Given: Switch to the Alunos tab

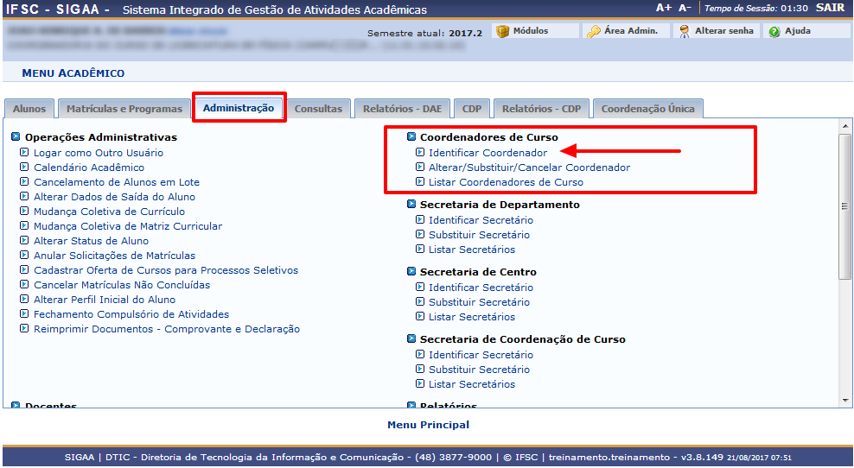Looking at the screenshot, I should (29, 109).
